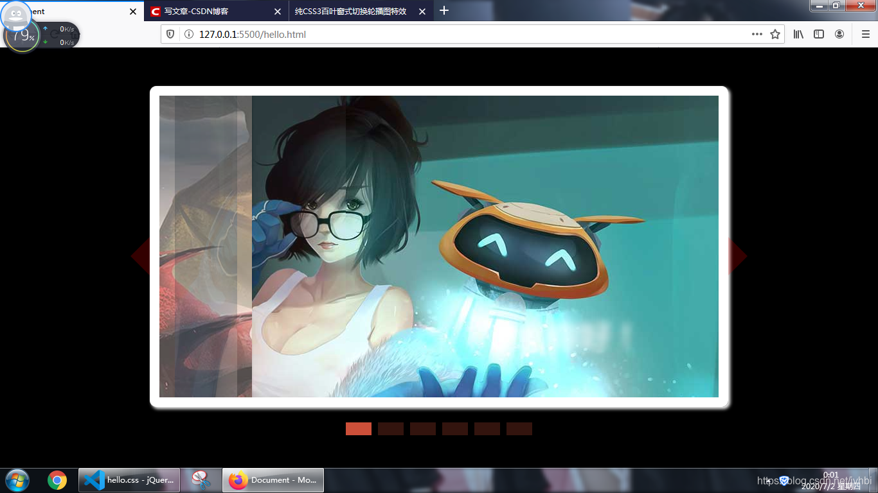Open the Snipping Tool taskbar icon

(x=201, y=480)
